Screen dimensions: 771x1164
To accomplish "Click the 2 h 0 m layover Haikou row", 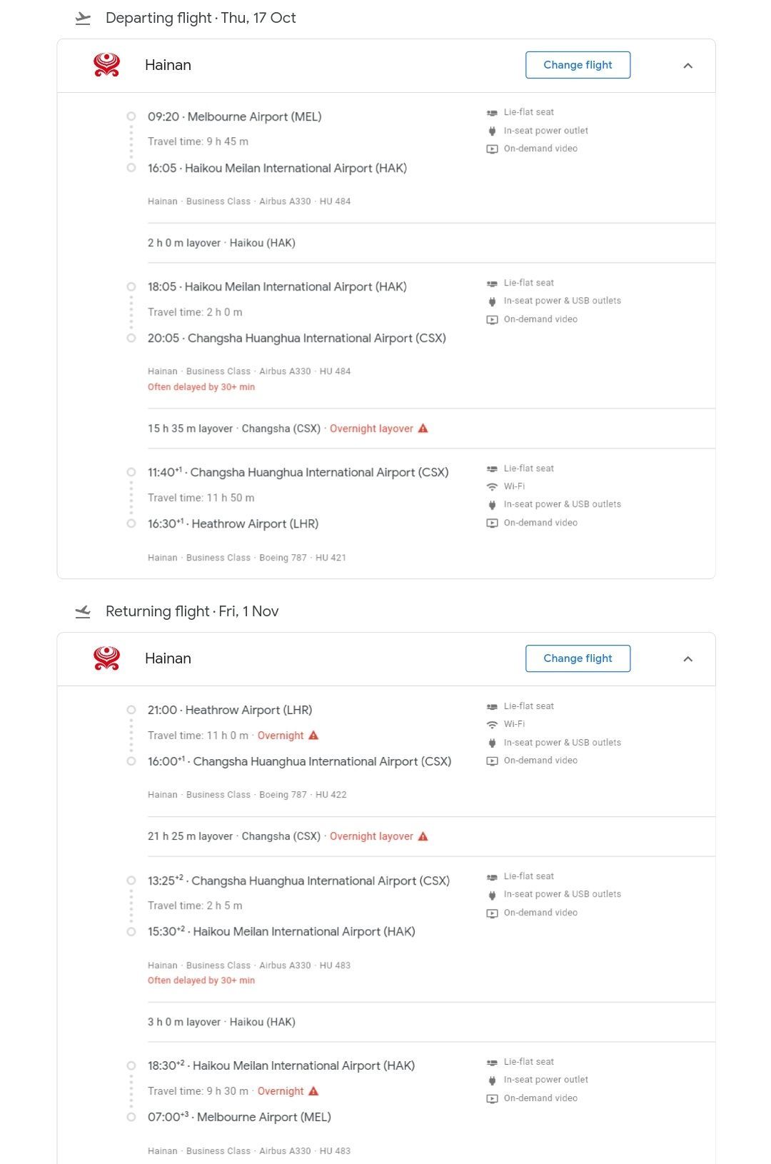I will [x=431, y=243].
